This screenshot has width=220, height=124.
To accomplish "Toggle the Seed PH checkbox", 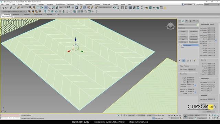I will [201, 74].
